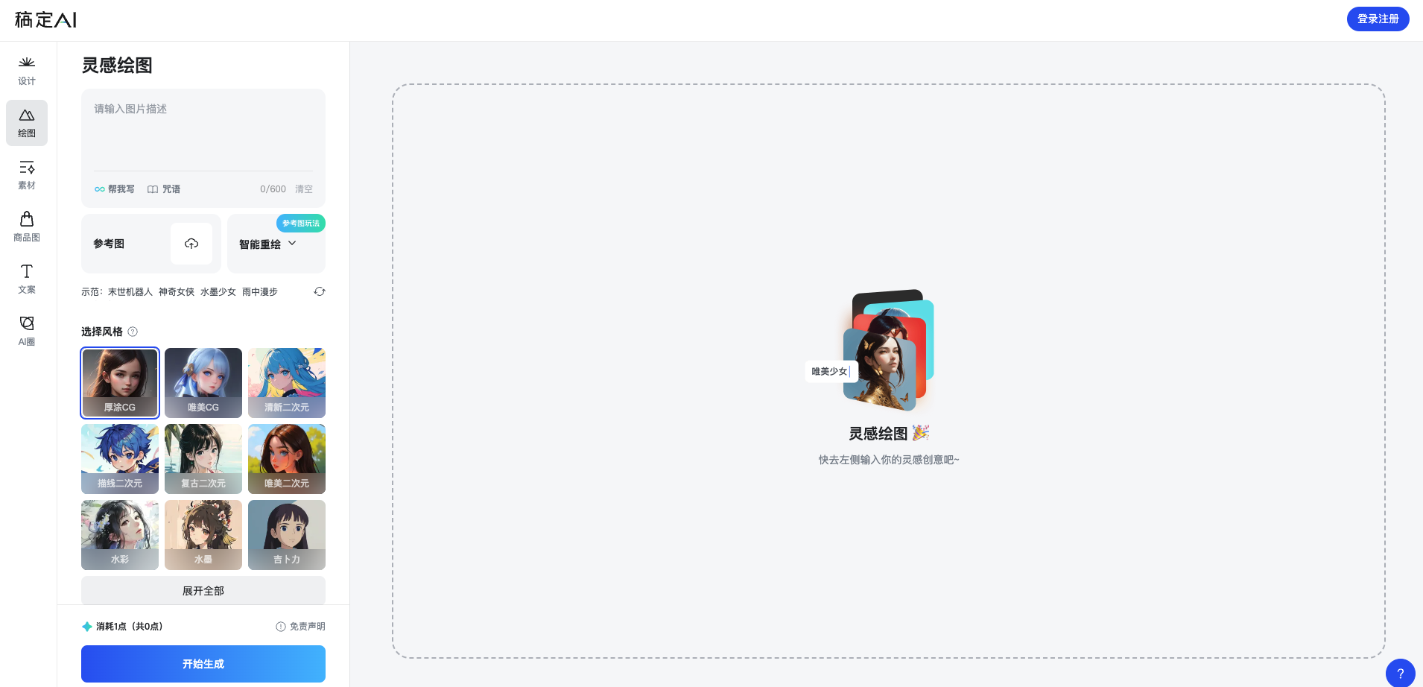Open the 素材 sidebar section

(x=27, y=175)
